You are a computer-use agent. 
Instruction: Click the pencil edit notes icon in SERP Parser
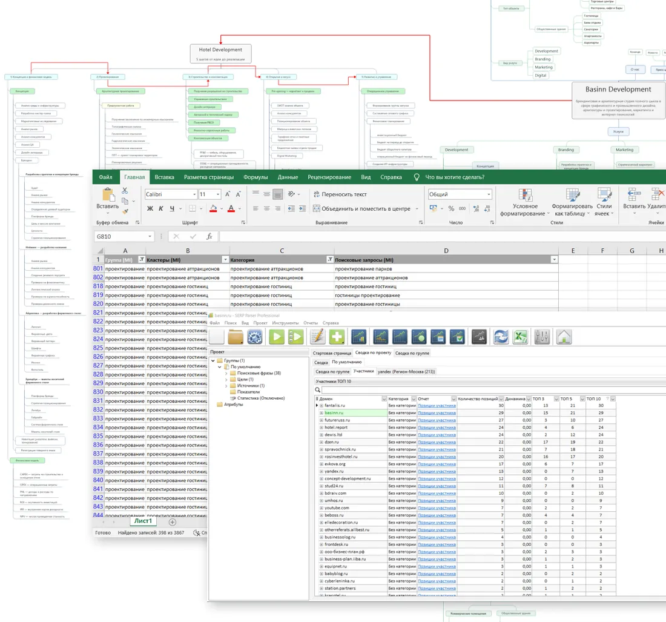click(317, 337)
